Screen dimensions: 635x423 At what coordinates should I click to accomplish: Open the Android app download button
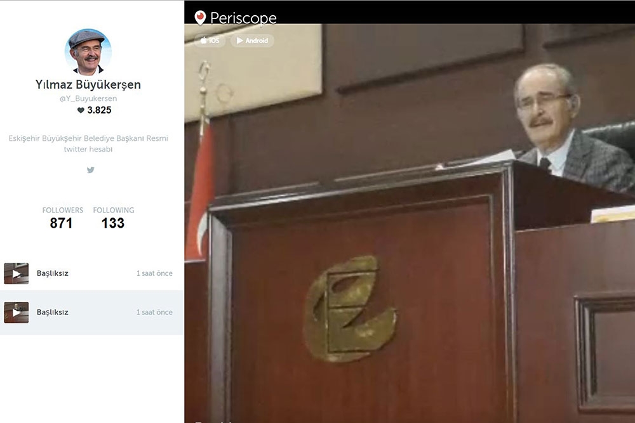pos(252,41)
